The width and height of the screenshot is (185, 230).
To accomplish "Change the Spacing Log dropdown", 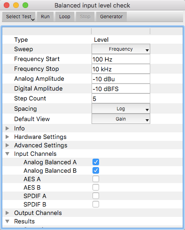I will (x=121, y=109).
